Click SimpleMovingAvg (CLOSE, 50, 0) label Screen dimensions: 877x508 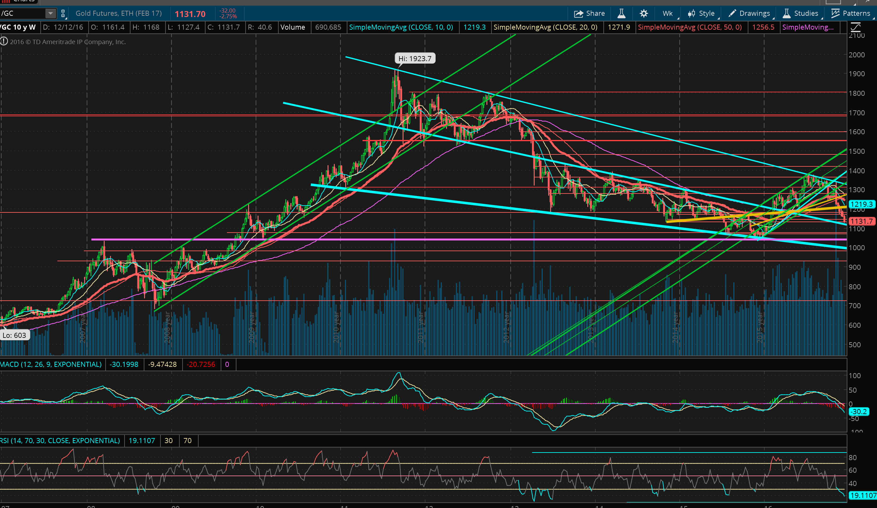(689, 27)
